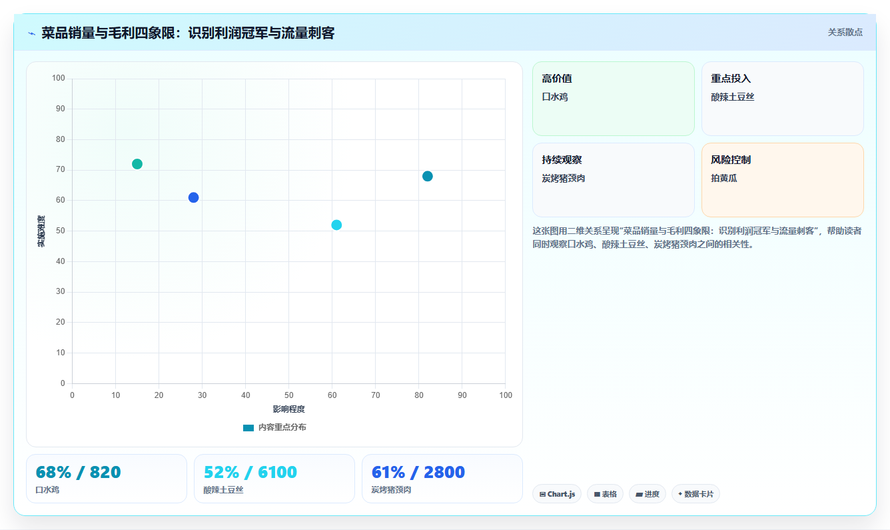890x530 pixels.
Task: Open the 高价值 quadrant card
Action: tap(614, 99)
